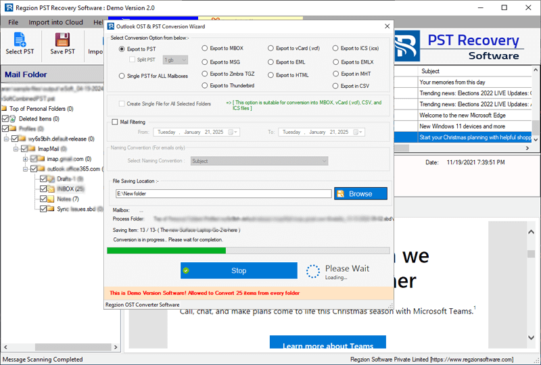Select the Export to MBOX radio option
The image size is (541, 365).
point(205,49)
